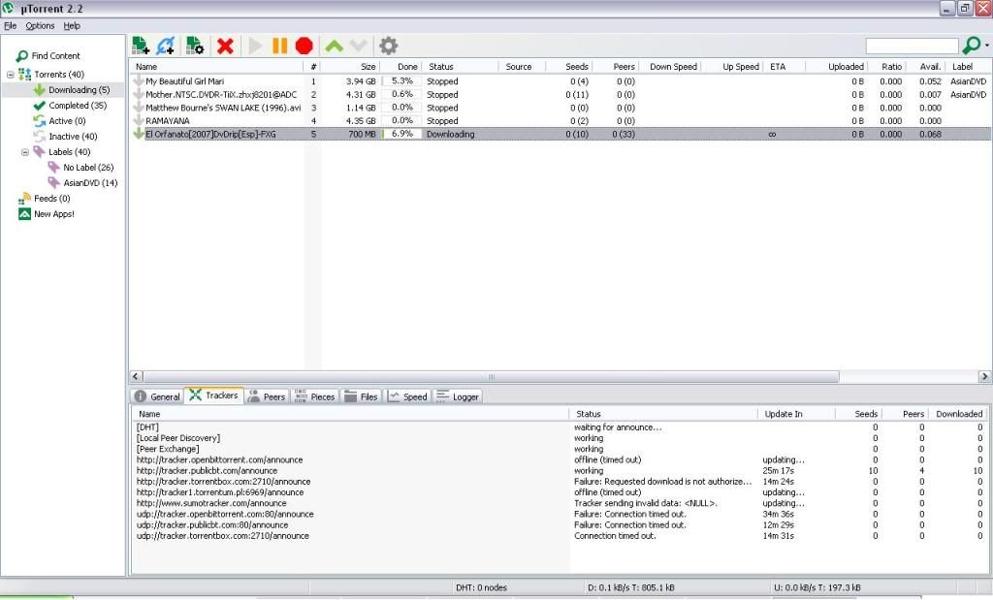This screenshot has width=993, height=600.
Task: Click the red X Remove icon
Action: pyautogui.click(x=225, y=46)
